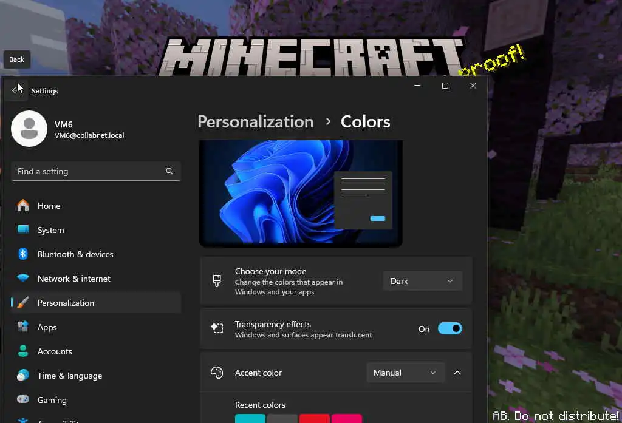Close the Settings window
The height and width of the screenshot is (423, 622).
(x=473, y=85)
